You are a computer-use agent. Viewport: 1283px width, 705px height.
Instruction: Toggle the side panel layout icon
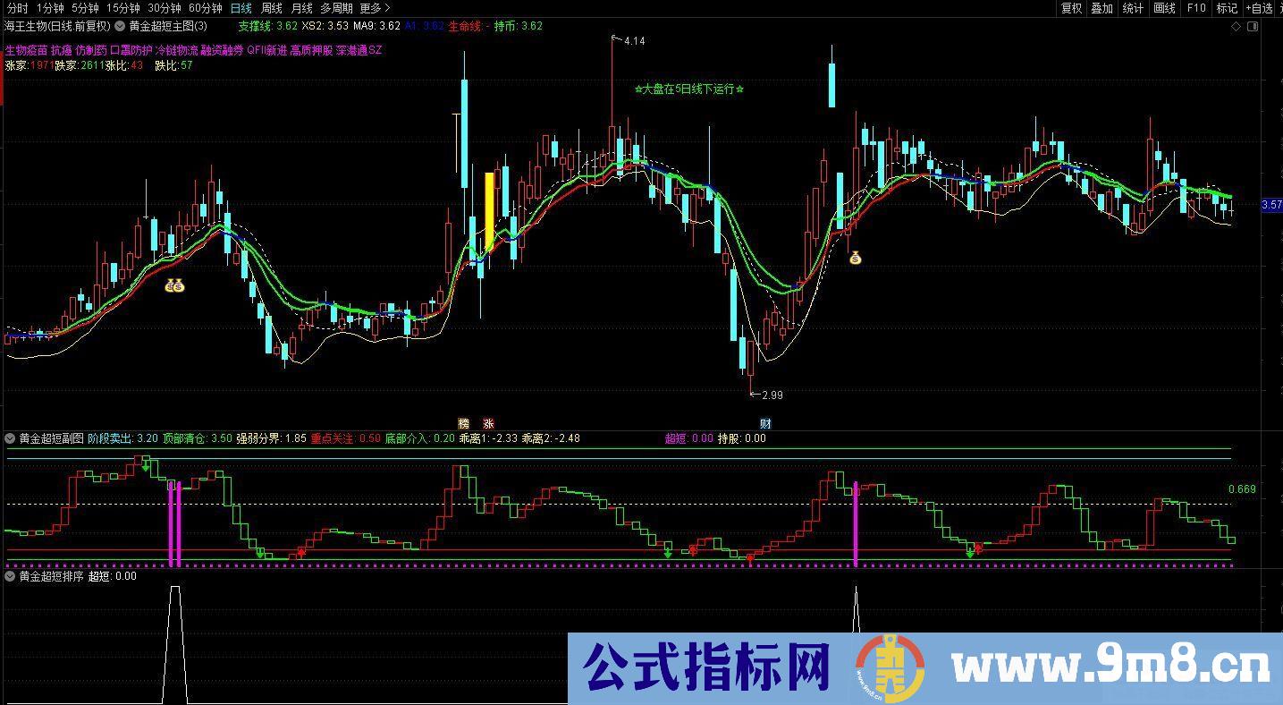point(1251,26)
